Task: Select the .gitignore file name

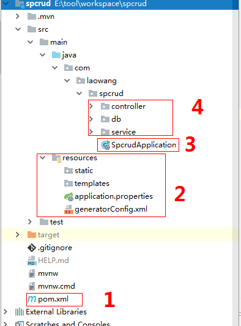Action: (x=55, y=248)
